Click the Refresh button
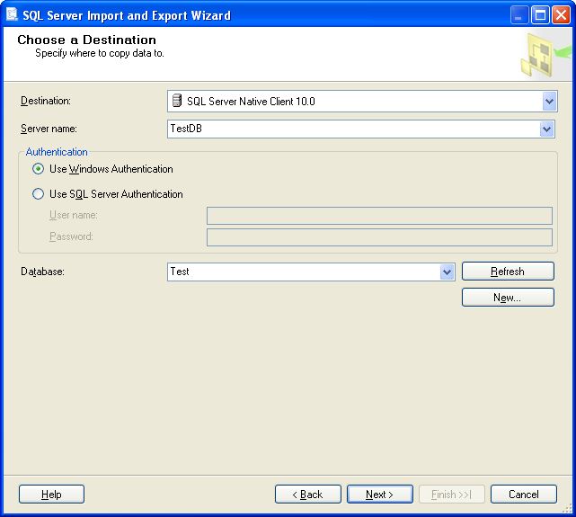576x517 pixels. point(508,272)
